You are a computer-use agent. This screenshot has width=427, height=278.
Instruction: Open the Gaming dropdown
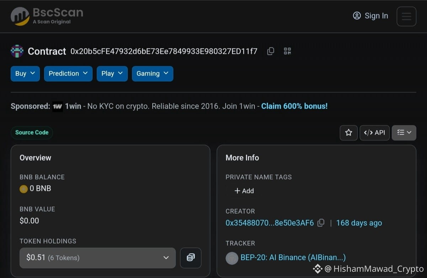(153, 74)
